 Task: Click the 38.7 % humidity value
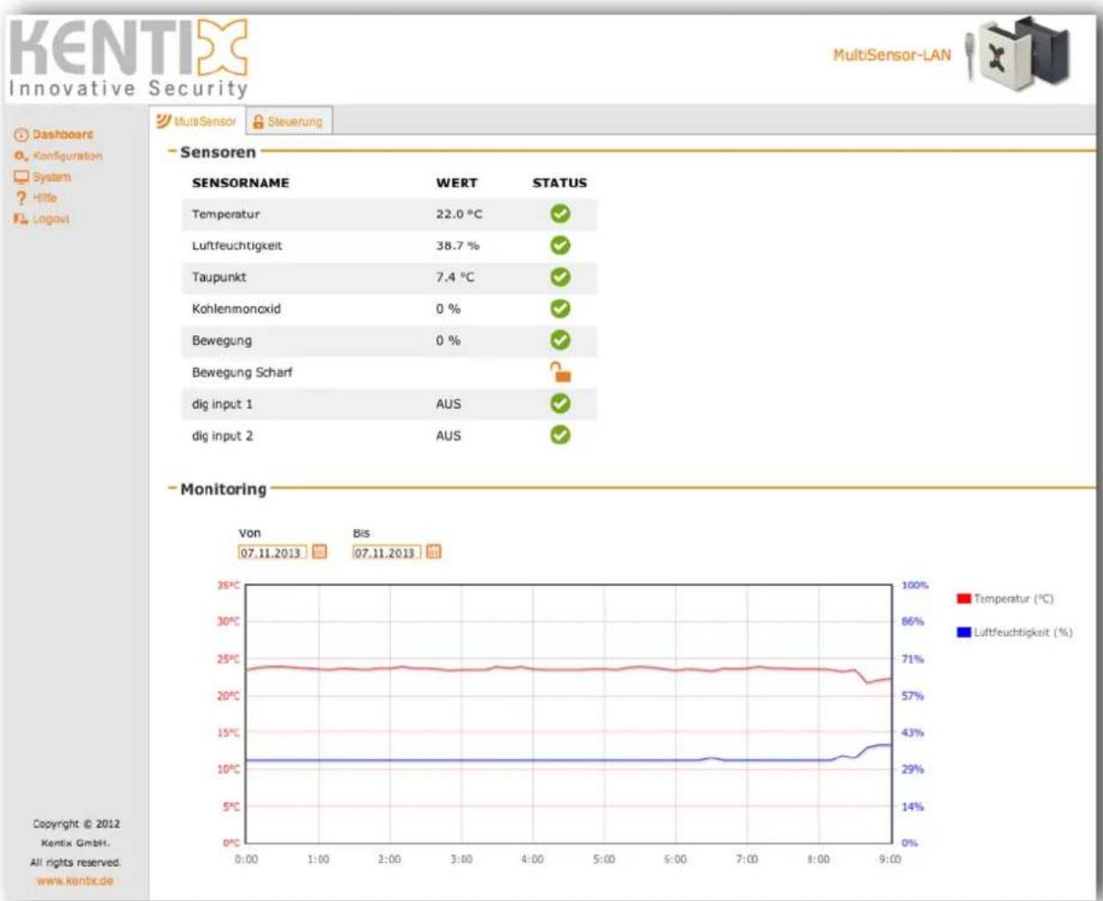(x=457, y=245)
